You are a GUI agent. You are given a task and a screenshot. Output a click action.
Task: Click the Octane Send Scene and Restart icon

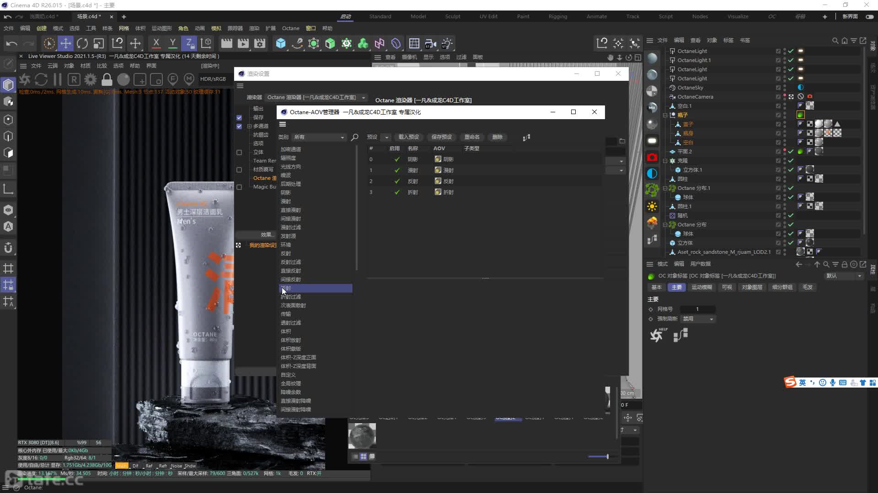25,79
